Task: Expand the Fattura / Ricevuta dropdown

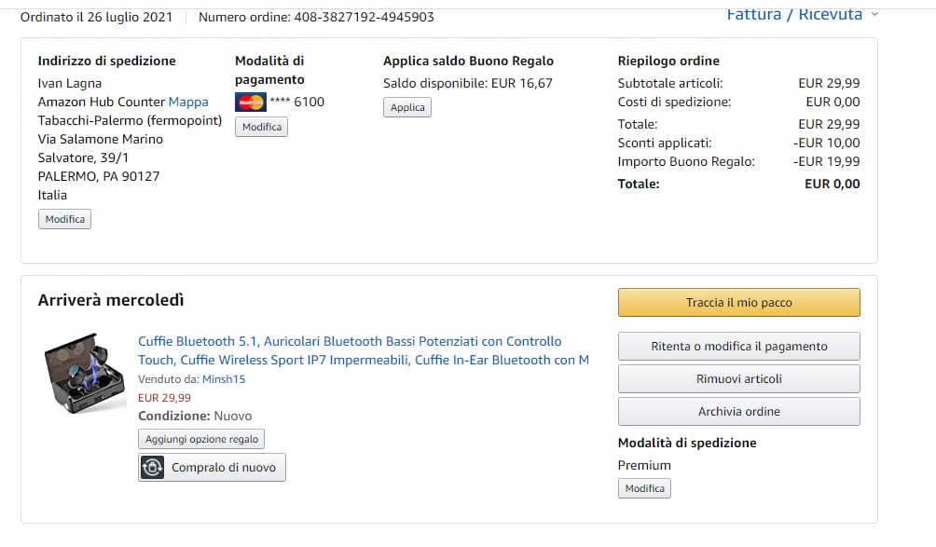Action: [803, 14]
